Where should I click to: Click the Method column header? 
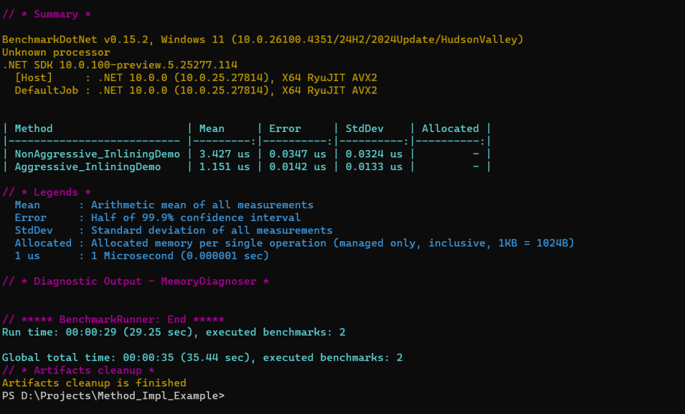coord(34,129)
